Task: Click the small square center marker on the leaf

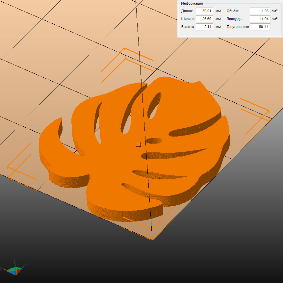Action: click(138, 144)
